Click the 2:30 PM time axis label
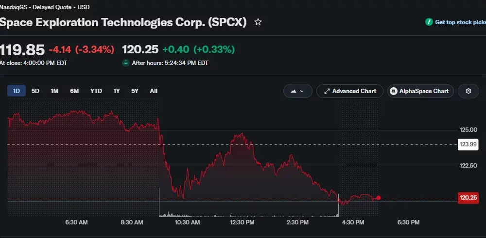The height and width of the screenshot is (238, 486). point(297,222)
